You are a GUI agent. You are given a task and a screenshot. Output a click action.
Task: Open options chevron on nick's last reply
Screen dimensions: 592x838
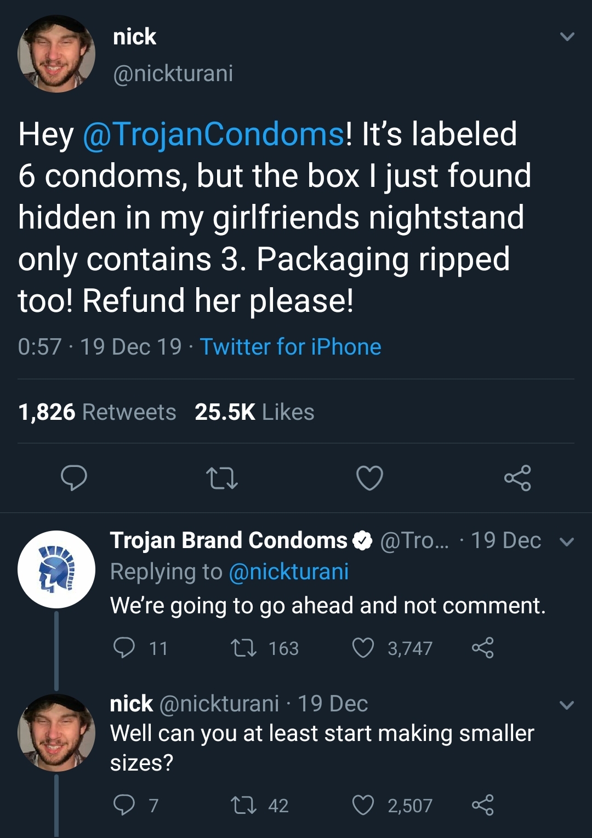pyautogui.click(x=567, y=705)
